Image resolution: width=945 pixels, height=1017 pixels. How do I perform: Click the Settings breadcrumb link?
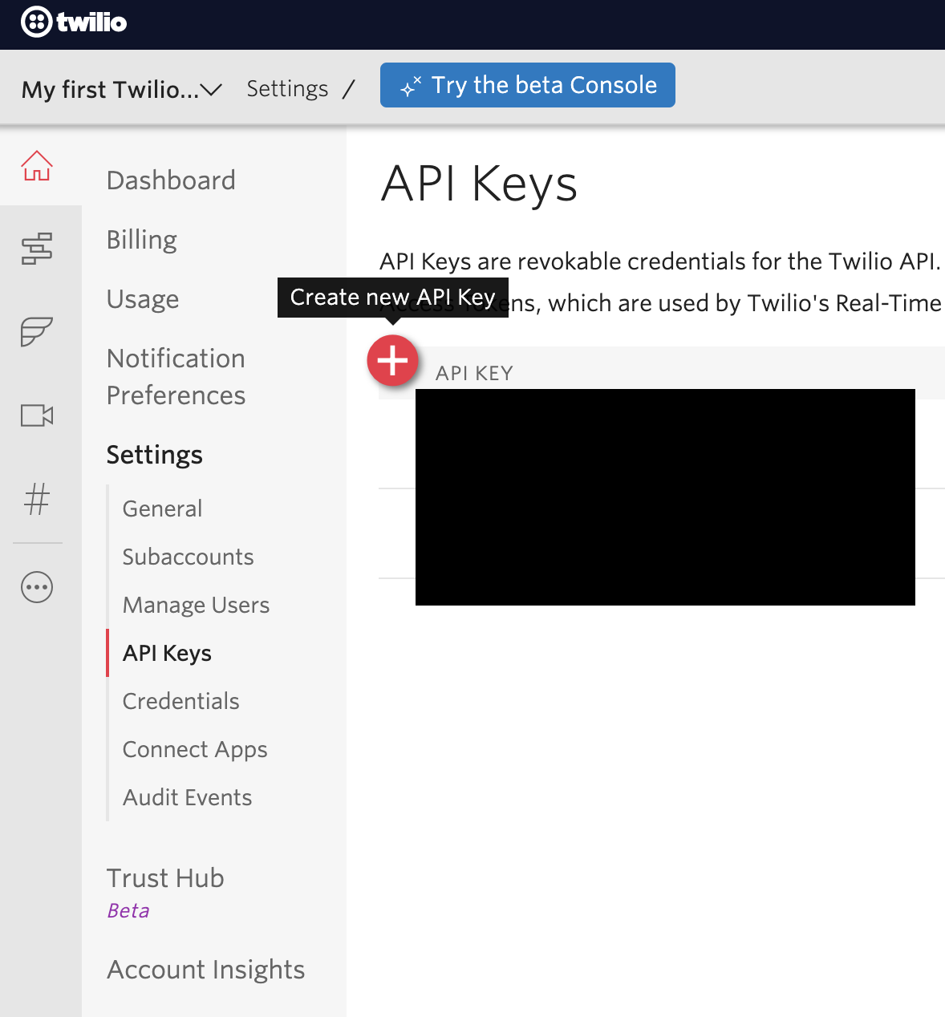pyautogui.click(x=287, y=88)
